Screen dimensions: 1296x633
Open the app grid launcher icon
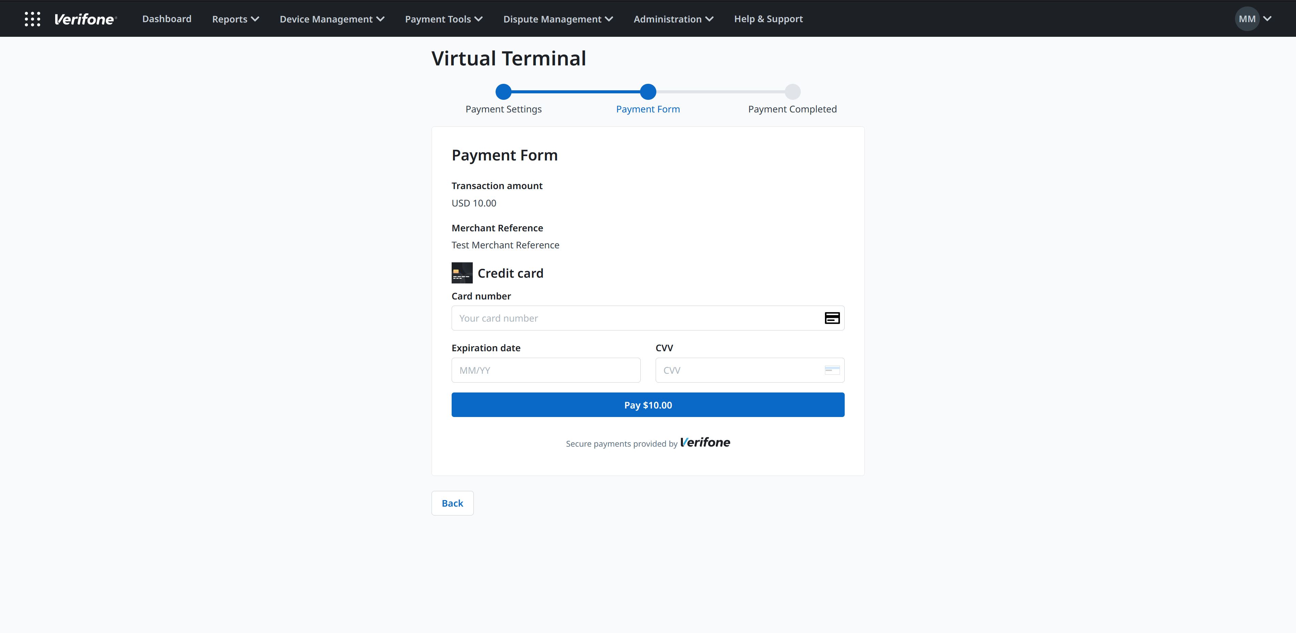[32, 19]
